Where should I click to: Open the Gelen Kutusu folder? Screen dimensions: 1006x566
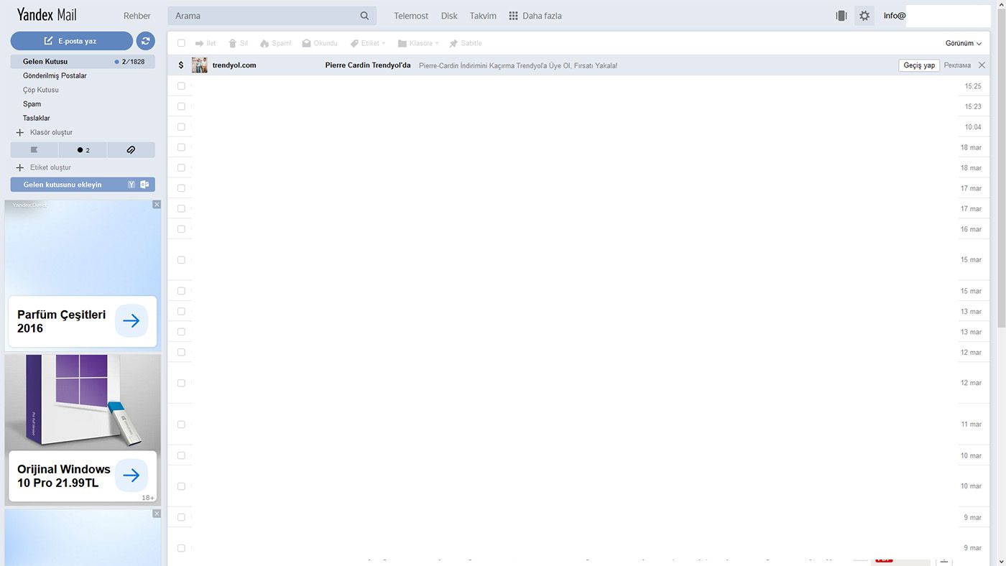click(83, 62)
